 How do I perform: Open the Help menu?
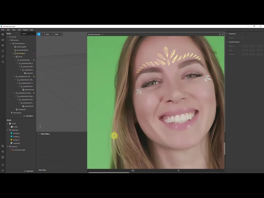[31, 30]
